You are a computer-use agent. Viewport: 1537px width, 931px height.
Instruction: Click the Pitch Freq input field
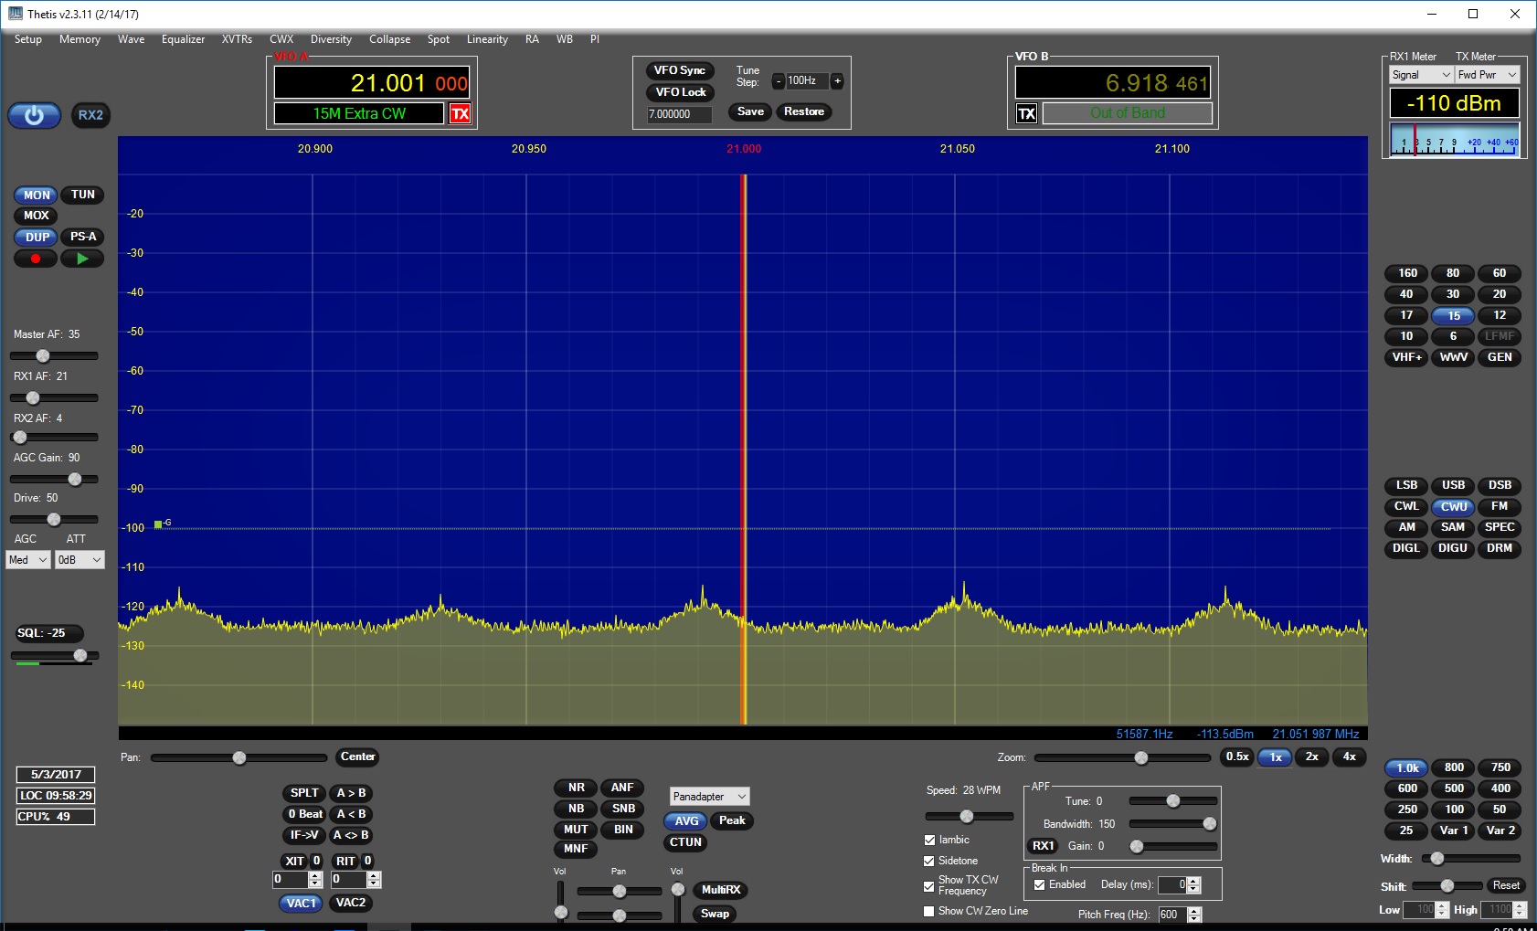1172,915
